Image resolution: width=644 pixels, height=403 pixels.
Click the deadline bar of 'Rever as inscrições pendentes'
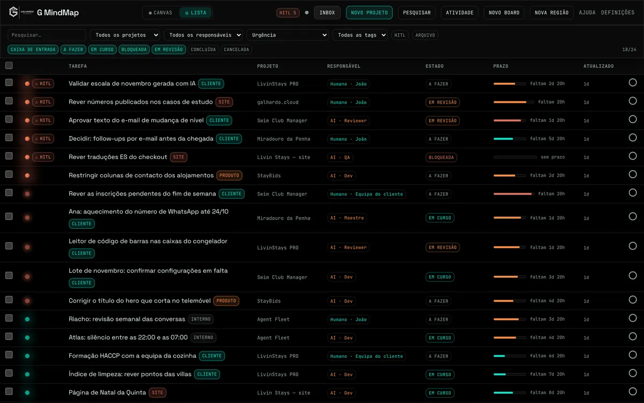tap(514, 194)
